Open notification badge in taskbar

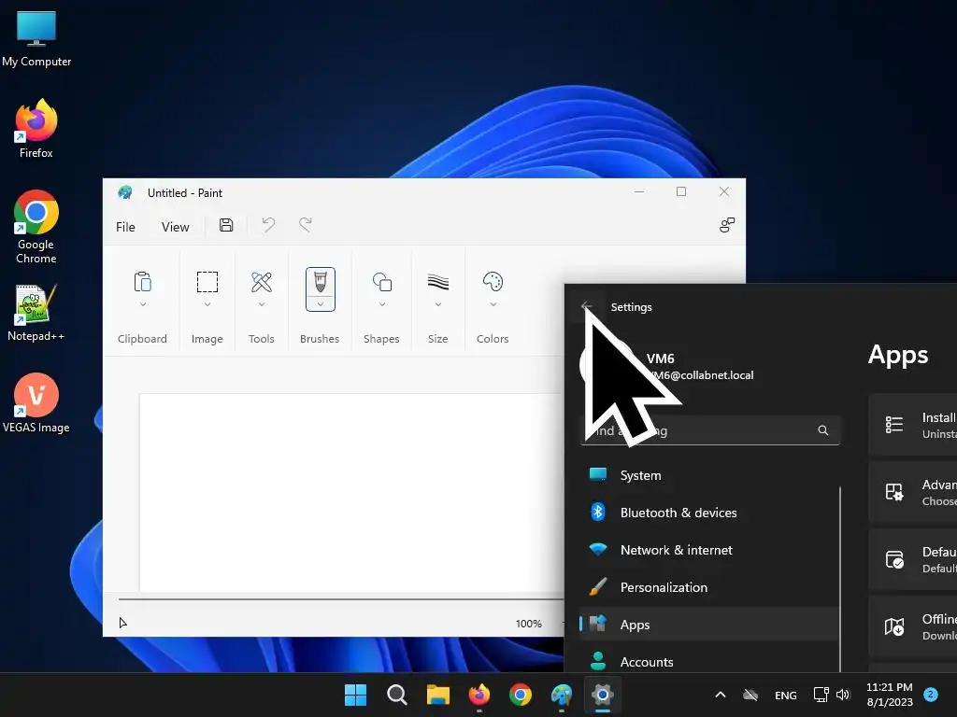click(930, 694)
